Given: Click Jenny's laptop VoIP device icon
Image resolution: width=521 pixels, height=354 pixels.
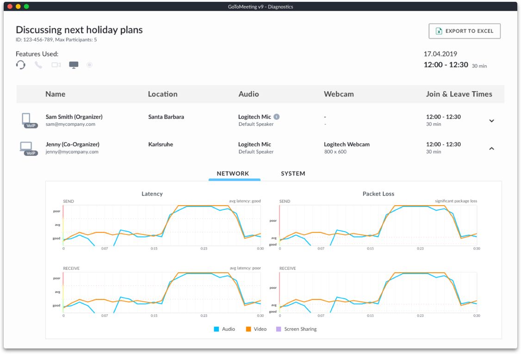Looking at the screenshot, I should coord(28,148).
